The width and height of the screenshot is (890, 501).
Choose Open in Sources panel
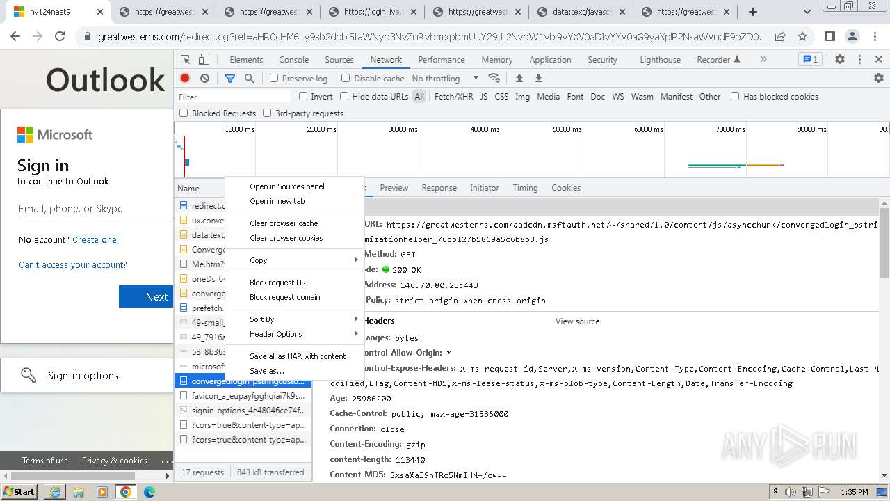pos(295,186)
